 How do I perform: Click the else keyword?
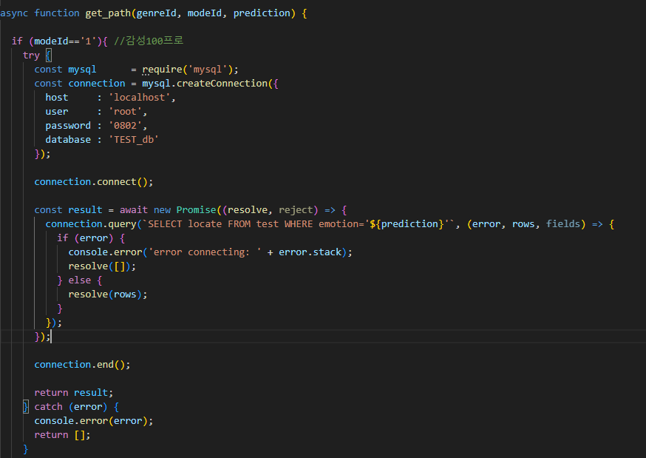pos(80,280)
